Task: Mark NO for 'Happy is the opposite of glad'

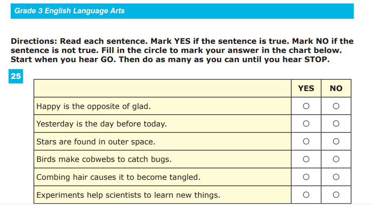Action: (336, 106)
